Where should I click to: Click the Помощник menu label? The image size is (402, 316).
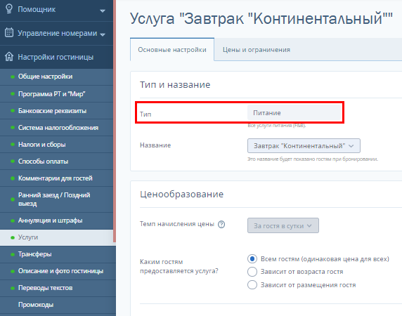click(x=37, y=9)
